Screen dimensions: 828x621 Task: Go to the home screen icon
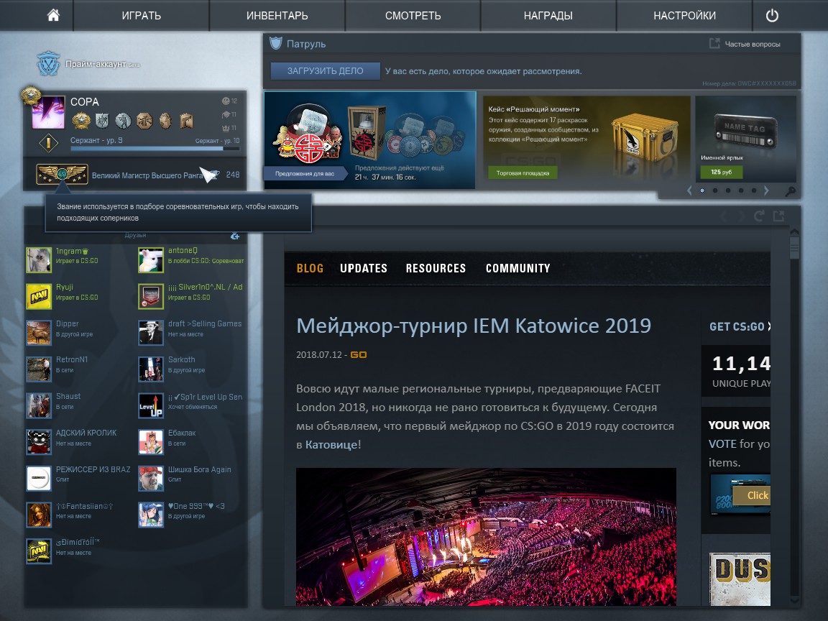coord(53,15)
